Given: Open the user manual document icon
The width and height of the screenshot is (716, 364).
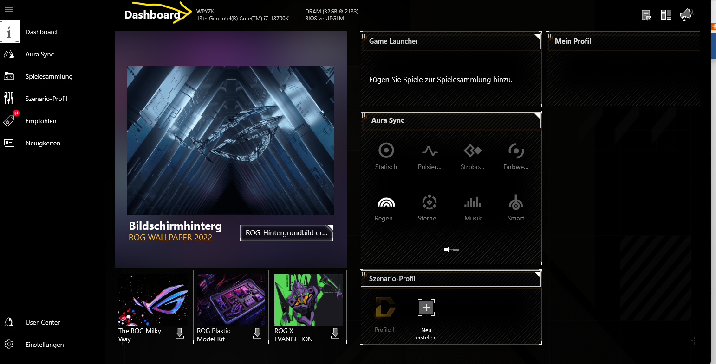Looking at the screenshot, I should [646, 15].
